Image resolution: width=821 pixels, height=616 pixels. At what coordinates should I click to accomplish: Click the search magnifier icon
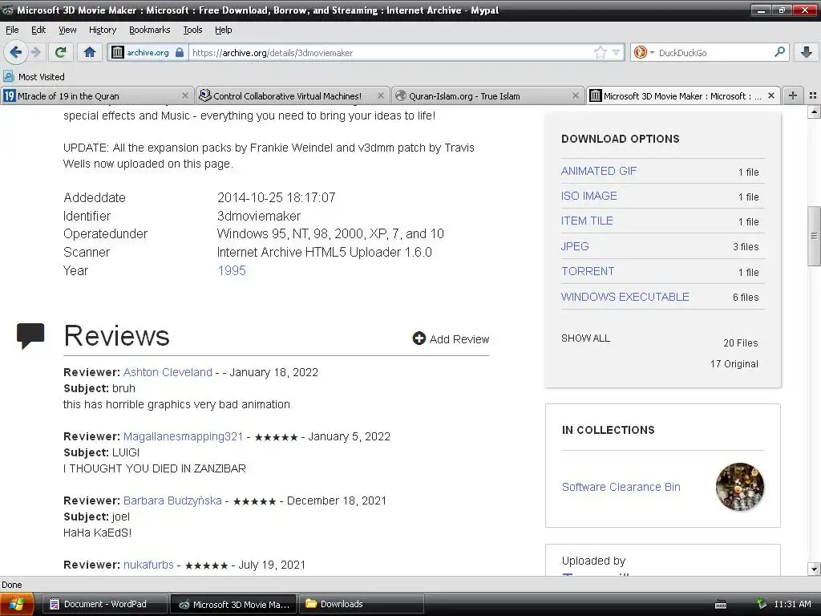pyautogui.click(x=779, y=52)
